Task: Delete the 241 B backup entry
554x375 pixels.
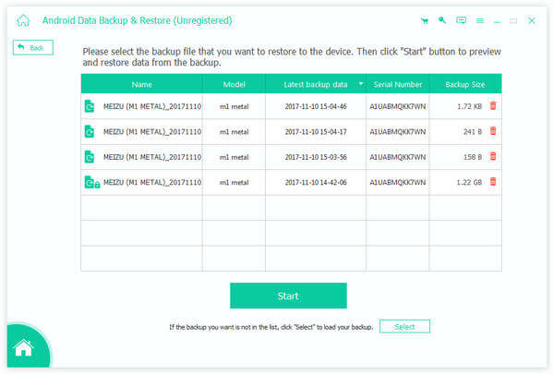Action: tap(493, 131)
